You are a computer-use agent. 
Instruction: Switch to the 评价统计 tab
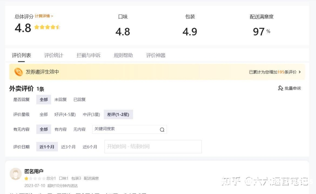pos(54,55)
